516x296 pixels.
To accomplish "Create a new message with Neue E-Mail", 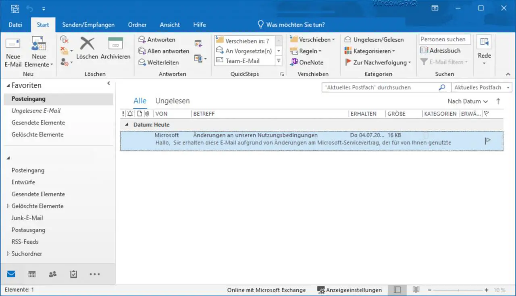I will 13,53.
